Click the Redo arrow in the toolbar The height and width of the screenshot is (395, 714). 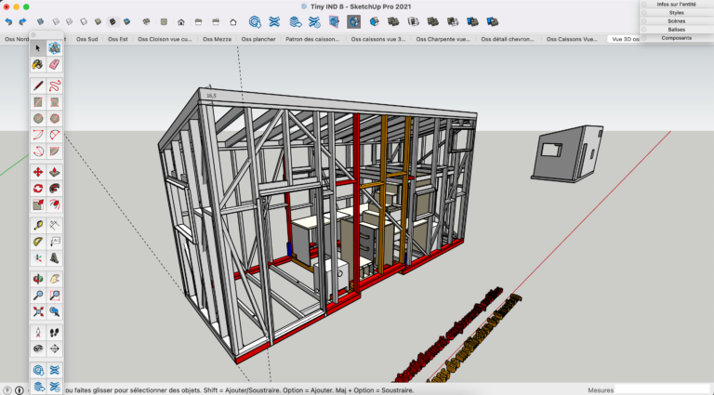pyautogui.click(x=22, y=21)
